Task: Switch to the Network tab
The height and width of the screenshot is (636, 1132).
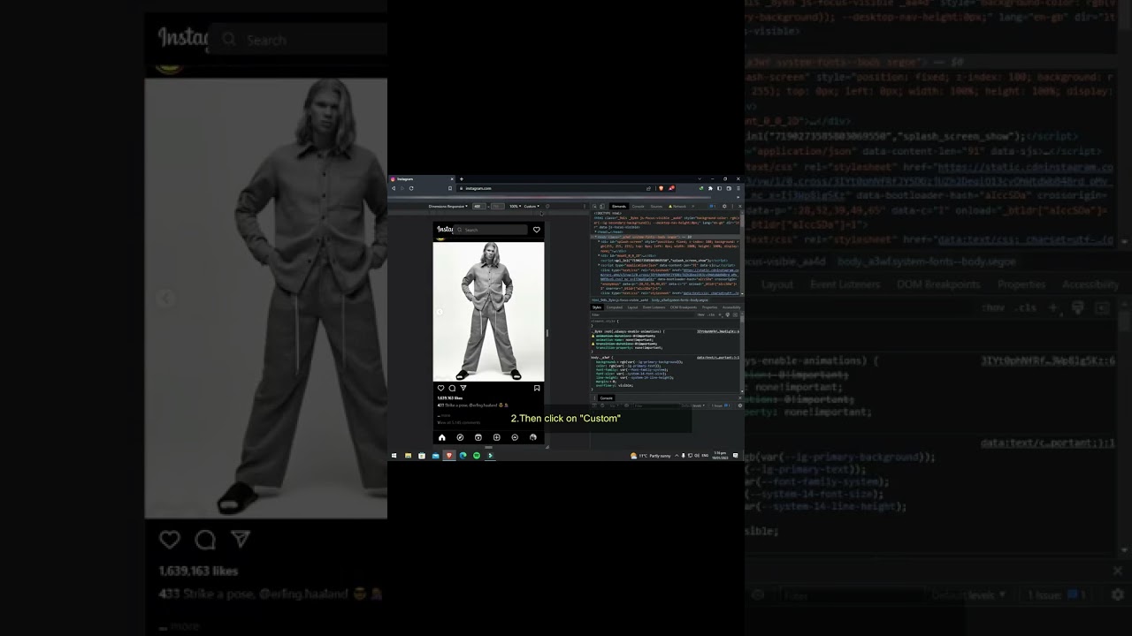Action: click(678, 207)
